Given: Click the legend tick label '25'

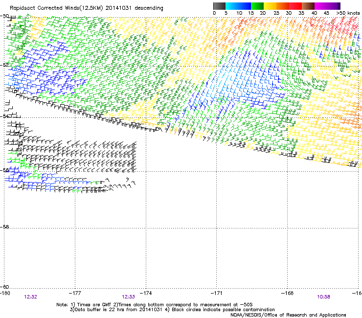Looking at the screenshot, I should [x=276, y=13].
